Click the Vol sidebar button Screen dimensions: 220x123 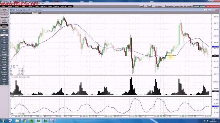pos(4,82)
